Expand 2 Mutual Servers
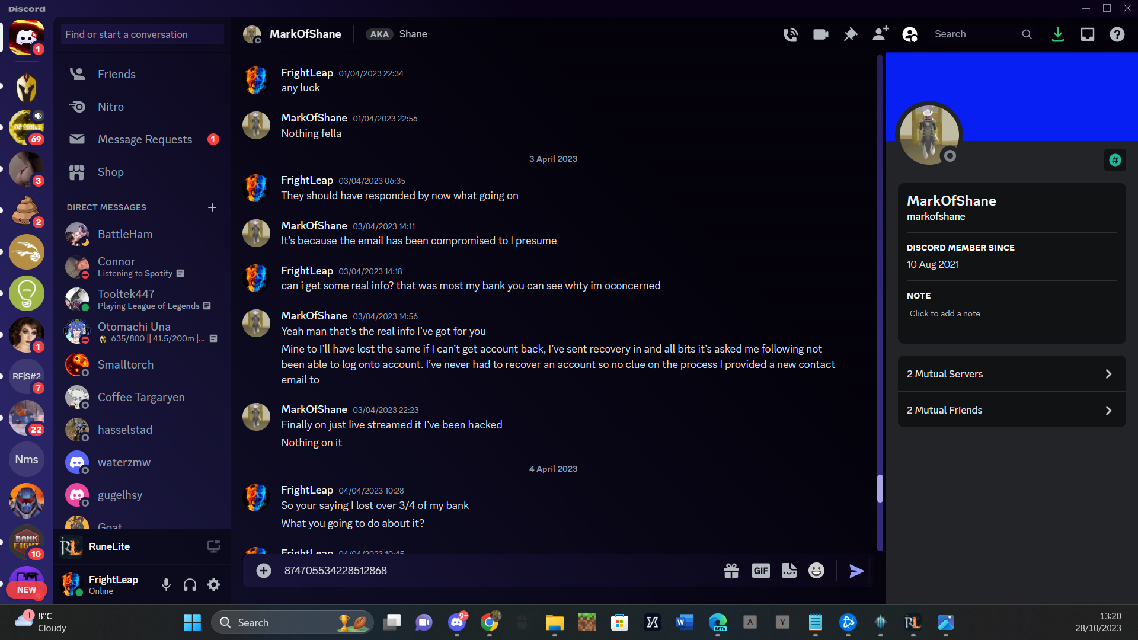Screen dimensions: 1138x640 point(1012,374)
